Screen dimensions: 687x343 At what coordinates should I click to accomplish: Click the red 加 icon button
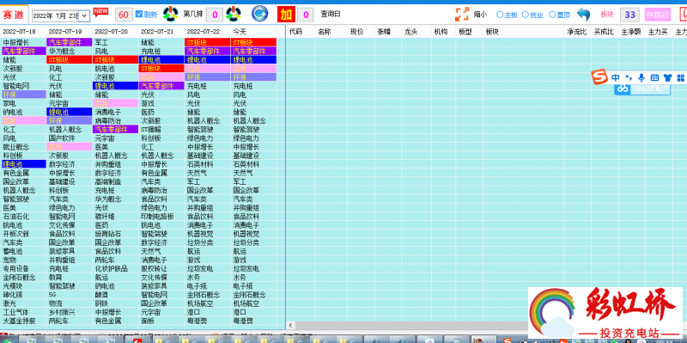[287, 15]
